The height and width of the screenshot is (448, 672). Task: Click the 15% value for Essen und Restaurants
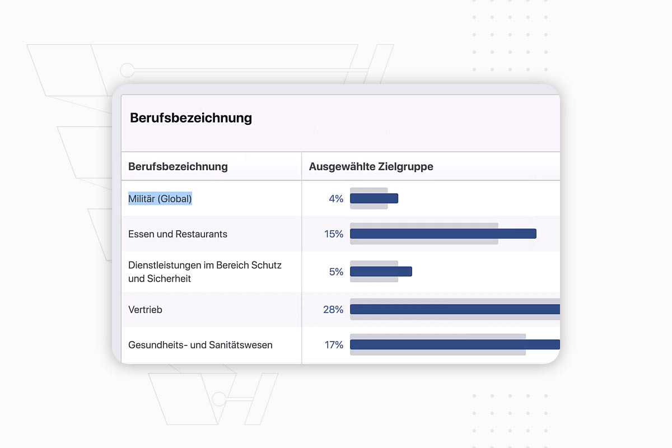[334, 234]
